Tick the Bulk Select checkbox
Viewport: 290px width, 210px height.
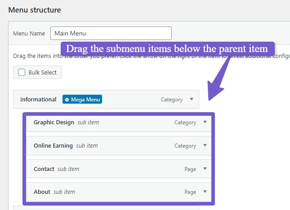tap(22, 72)
